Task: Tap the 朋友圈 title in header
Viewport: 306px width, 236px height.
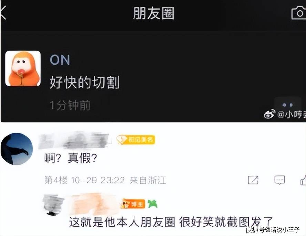Action: point(154,13)
